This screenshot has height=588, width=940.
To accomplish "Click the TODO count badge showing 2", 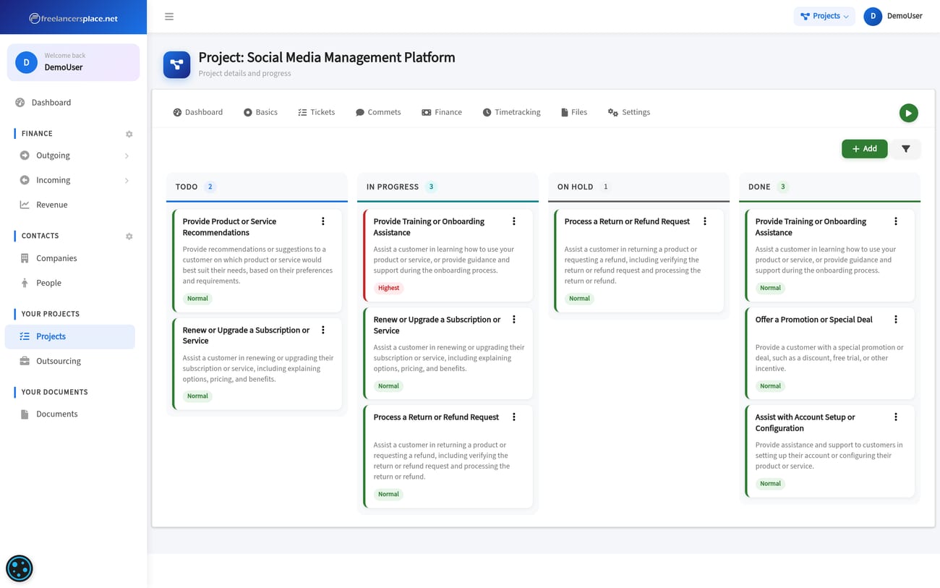I will pos(210,187).
